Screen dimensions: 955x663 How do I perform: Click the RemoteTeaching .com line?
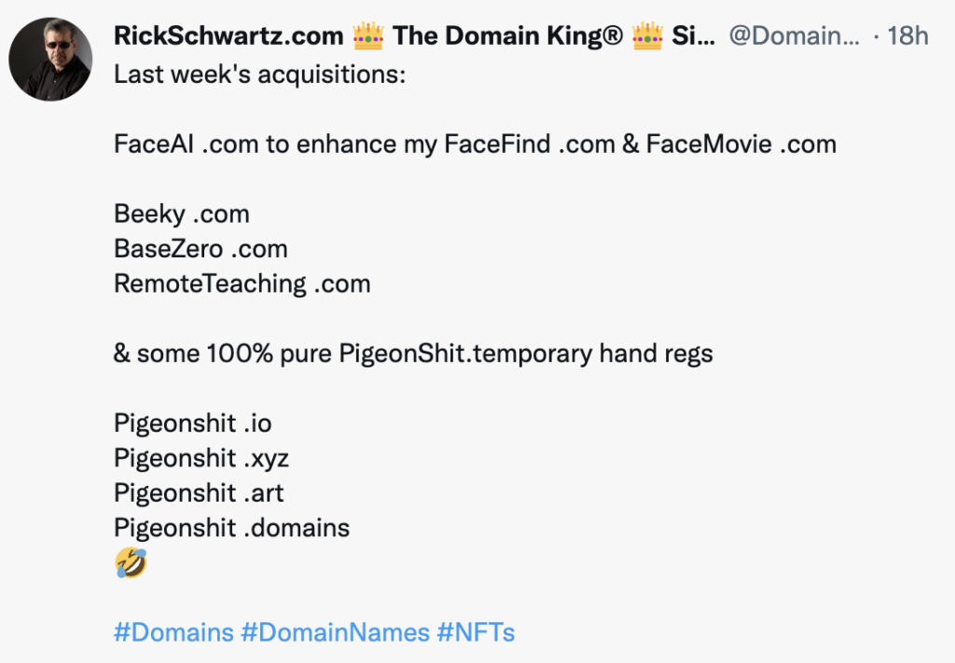point(242,283)
